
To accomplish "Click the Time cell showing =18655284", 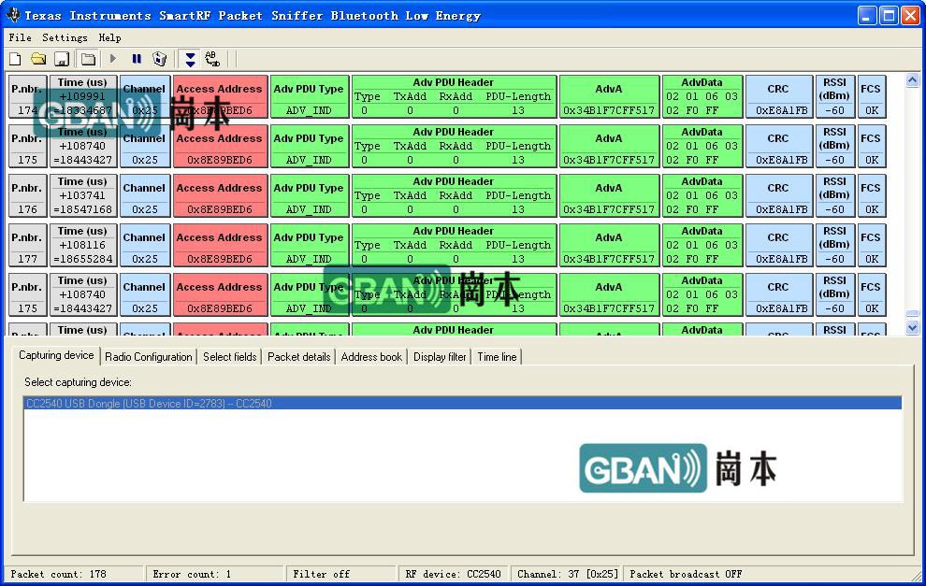I will 82,246.
